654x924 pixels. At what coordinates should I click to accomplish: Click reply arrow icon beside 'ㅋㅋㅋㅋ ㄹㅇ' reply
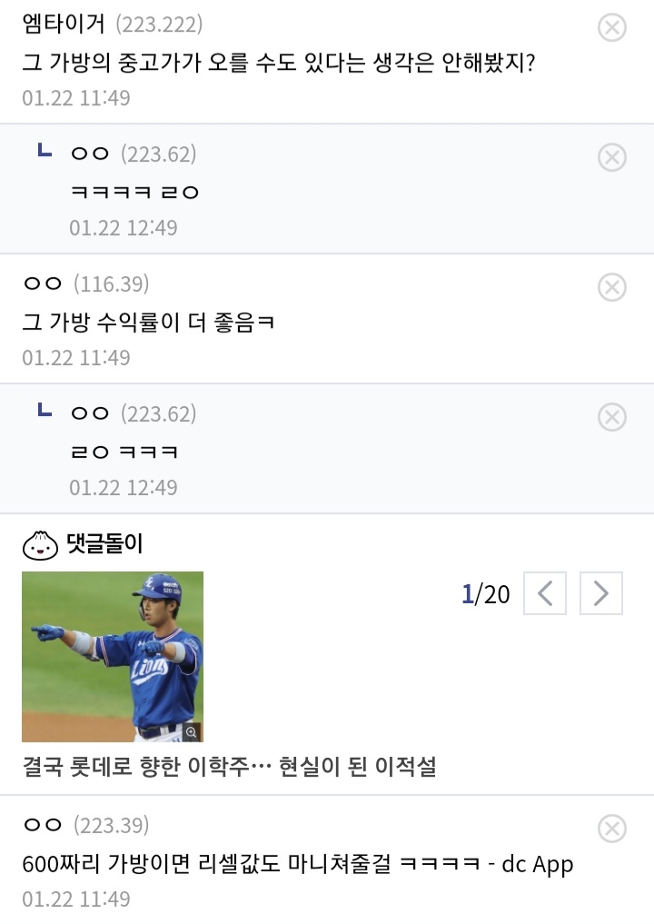(45, 151)
